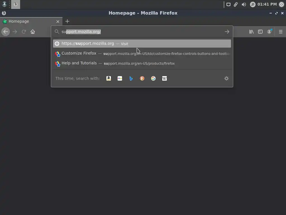Close the Homepage tab
286x215 pixels.
click(58, 22)
